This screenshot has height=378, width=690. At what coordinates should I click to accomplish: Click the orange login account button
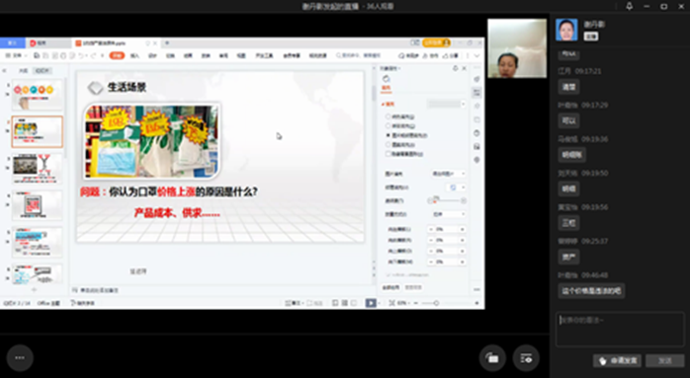[x=436, y=42]
